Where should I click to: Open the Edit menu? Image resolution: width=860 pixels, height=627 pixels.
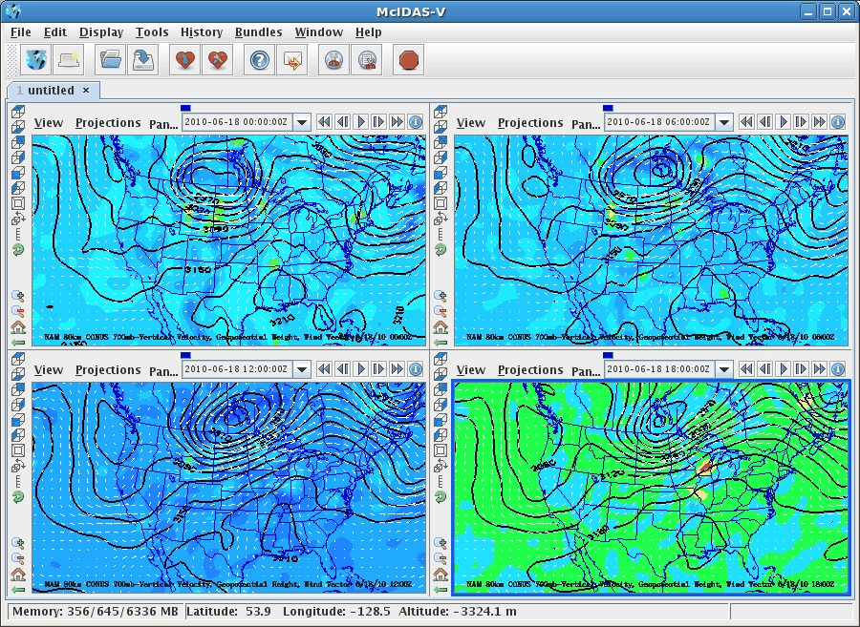[55, 32]
